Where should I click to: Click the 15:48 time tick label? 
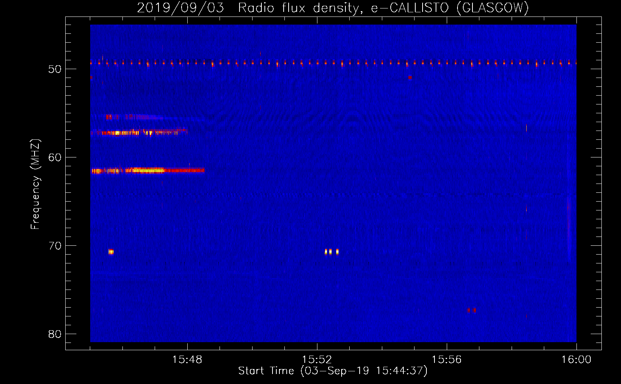click(x=187, y=360)
